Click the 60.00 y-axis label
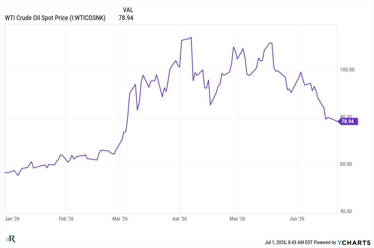Screen dimensions: 374x248 (x=346, y=164)
